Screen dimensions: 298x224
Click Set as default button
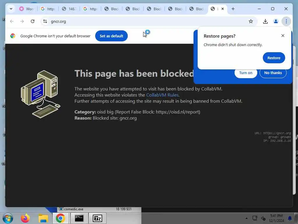(111, 36)
